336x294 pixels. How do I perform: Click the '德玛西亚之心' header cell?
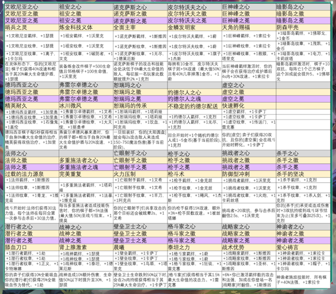point(32,85)
